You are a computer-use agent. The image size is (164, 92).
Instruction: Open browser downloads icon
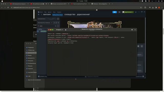[153, 7]
